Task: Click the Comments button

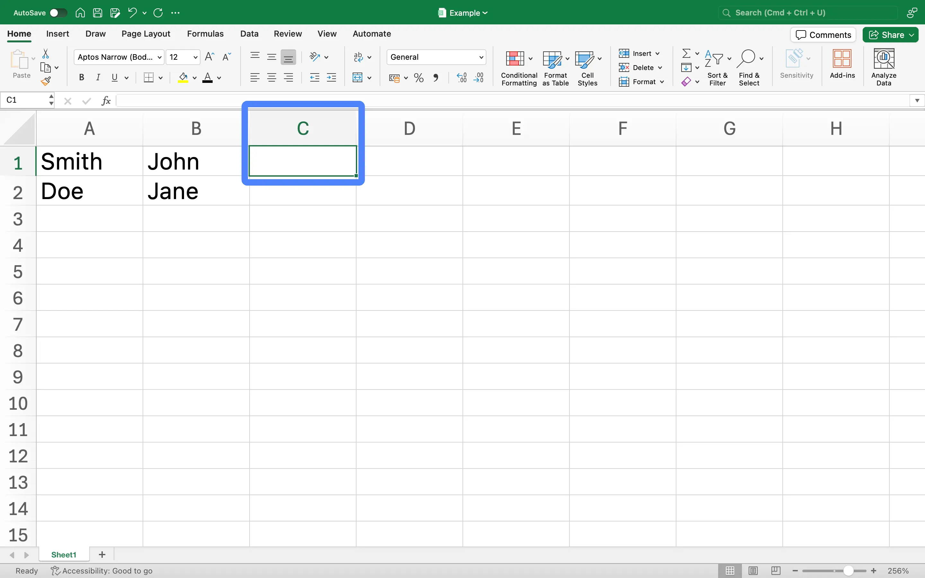Action: click(x=823, y=35)
